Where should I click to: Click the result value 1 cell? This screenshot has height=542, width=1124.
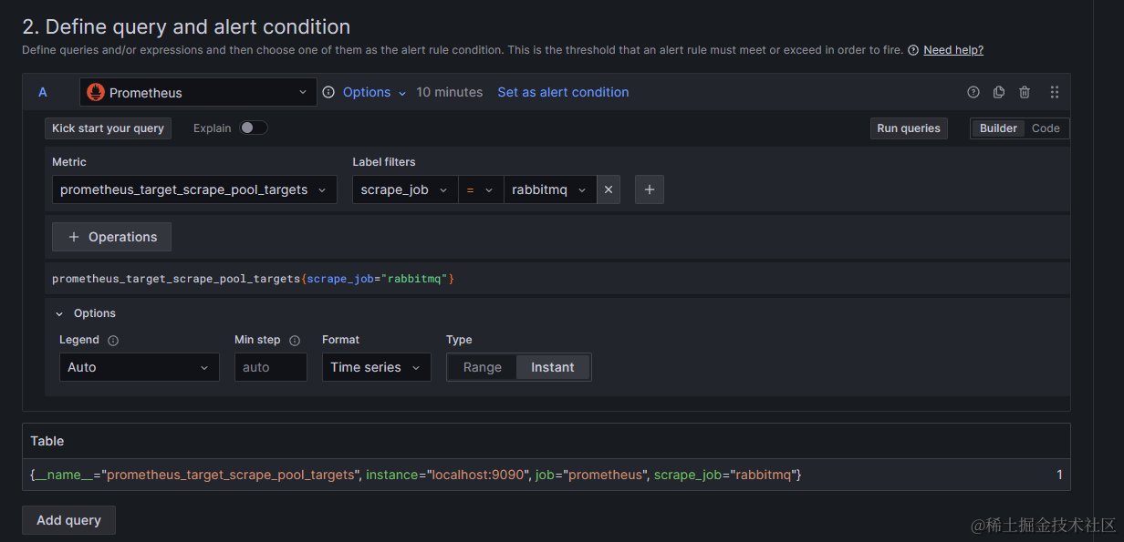1059,475
